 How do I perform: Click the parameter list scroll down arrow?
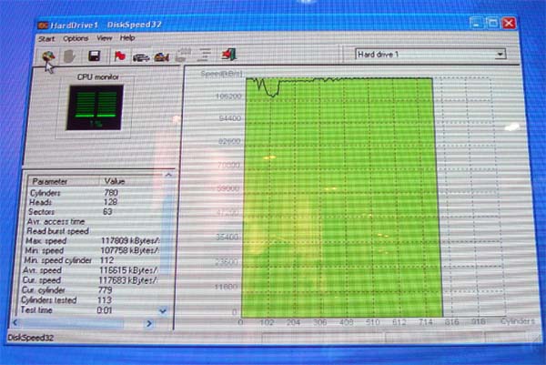point(163,310)
